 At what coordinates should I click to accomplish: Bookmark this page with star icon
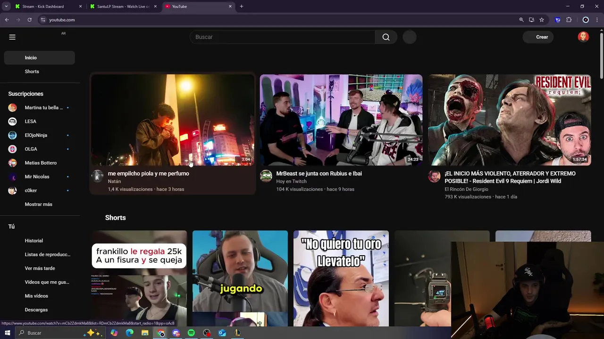pos(542,20)
